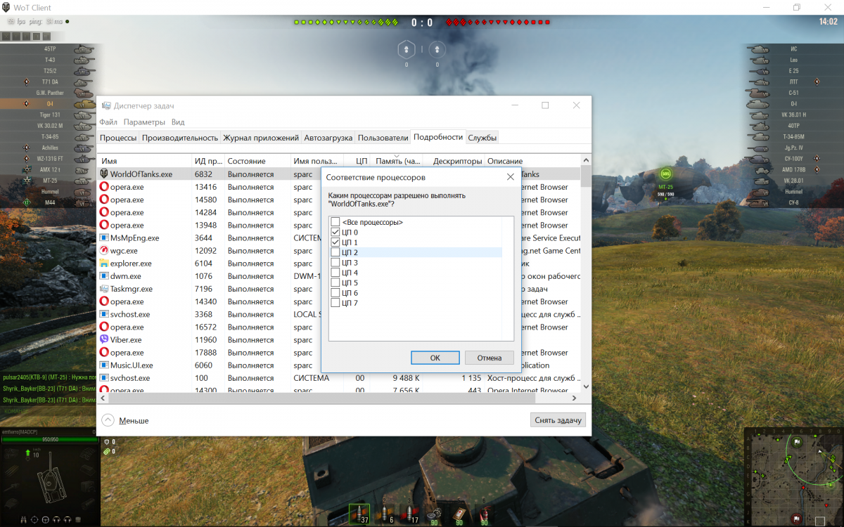Click the Music.UI.exe process icon
This screenshot has height=527, width=844.
pos(104,365)
